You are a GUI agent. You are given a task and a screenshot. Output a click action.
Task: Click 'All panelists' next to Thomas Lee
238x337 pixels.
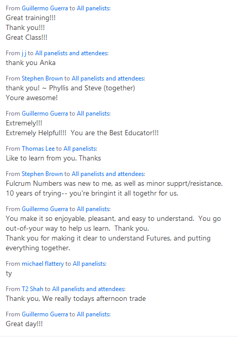[x=80, y=149]
